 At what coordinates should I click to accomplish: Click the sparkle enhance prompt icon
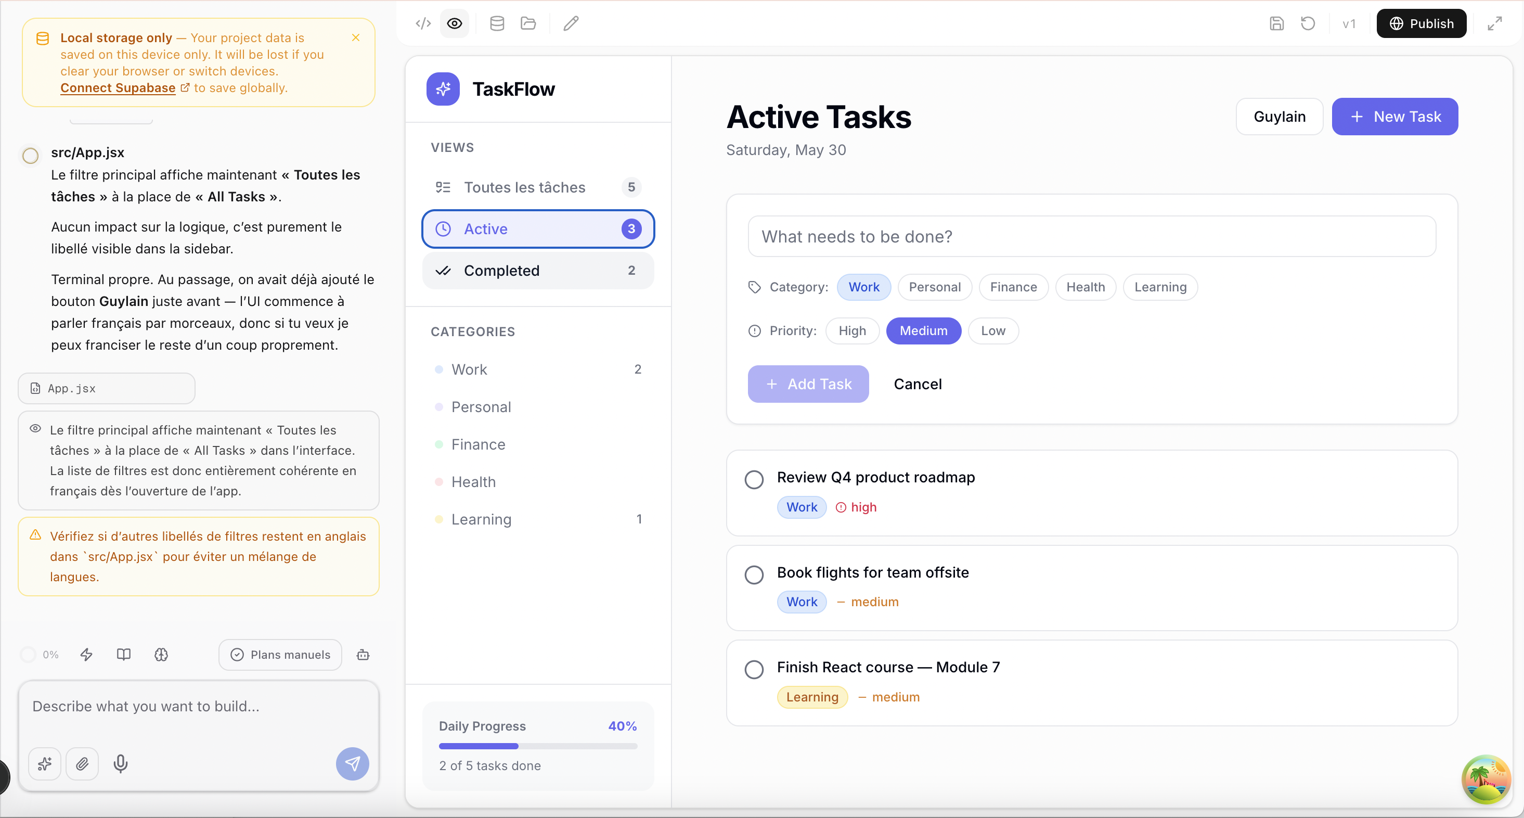coord(45,763)
